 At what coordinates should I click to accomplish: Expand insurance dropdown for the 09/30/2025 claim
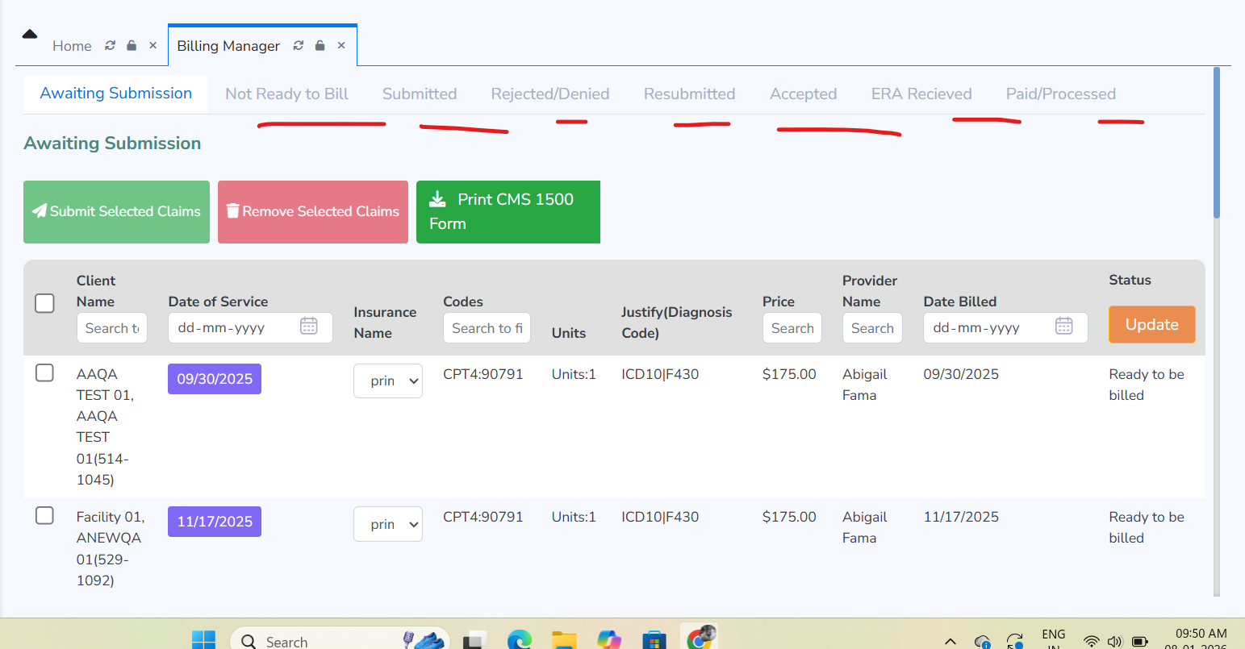click(x=388, y=381)
